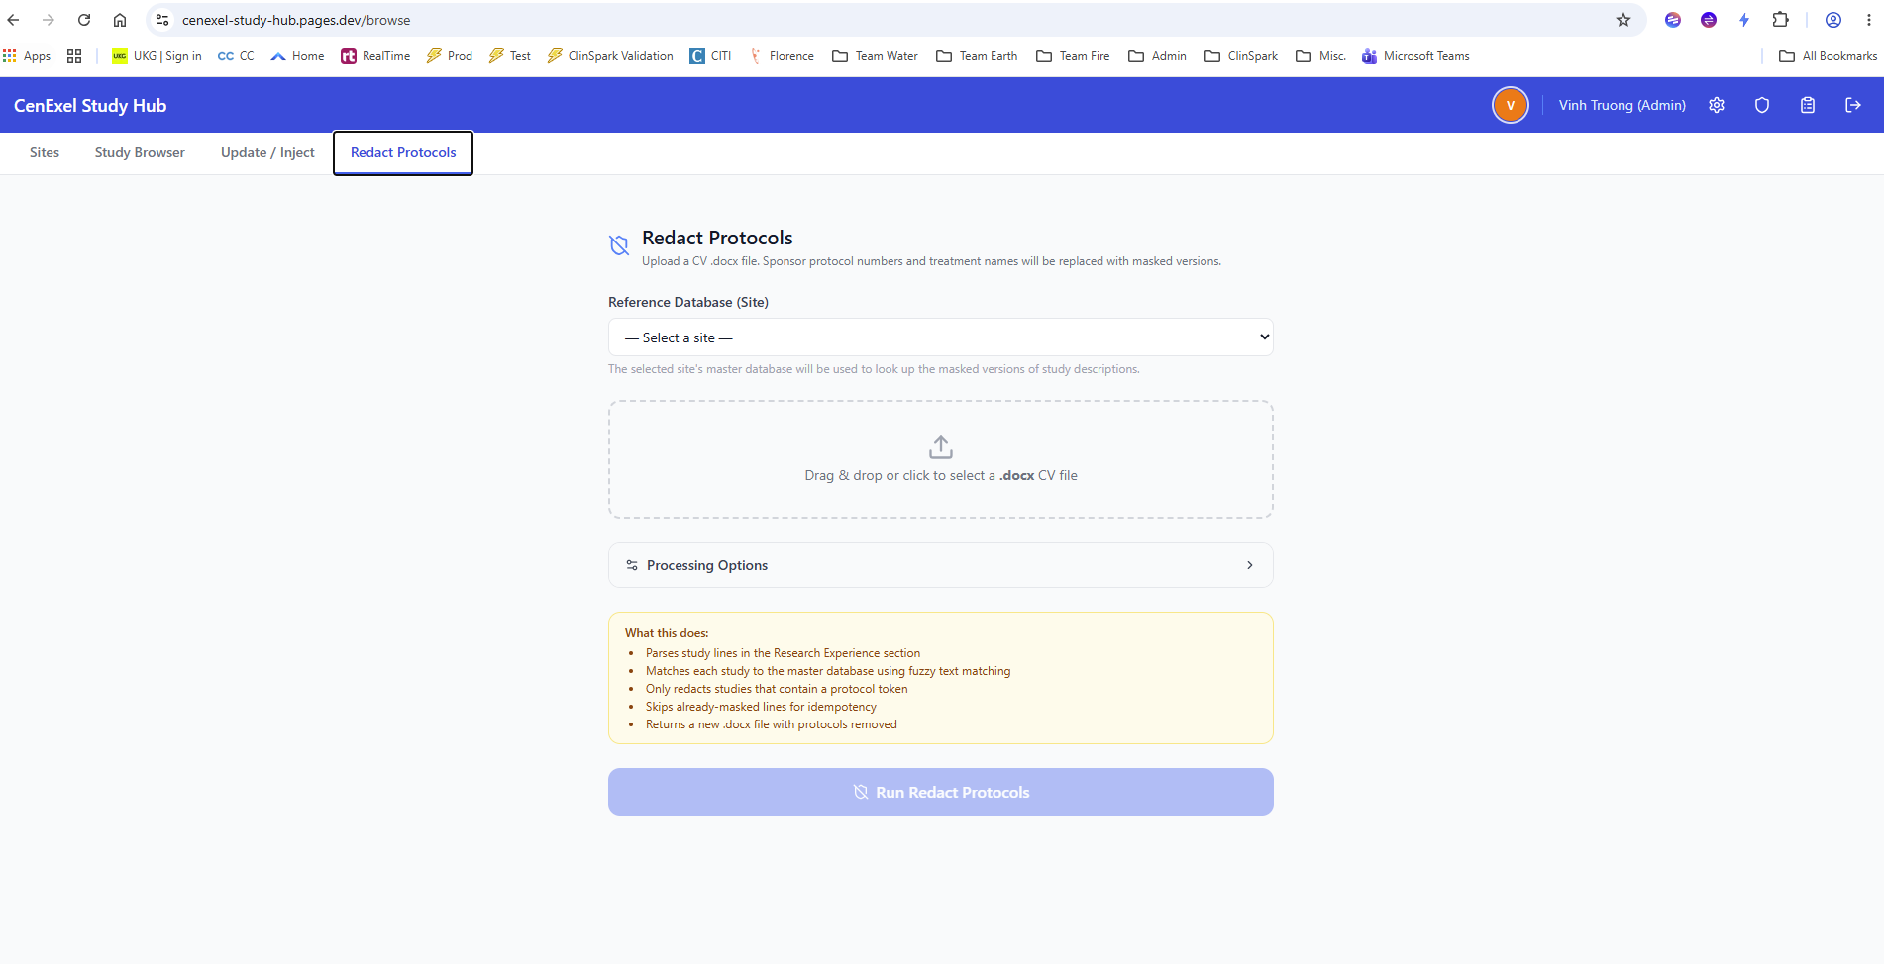The image size is (1884, 964).
Task: Click the Processing Options sliders icon
Action: click(x=632, y=565)
